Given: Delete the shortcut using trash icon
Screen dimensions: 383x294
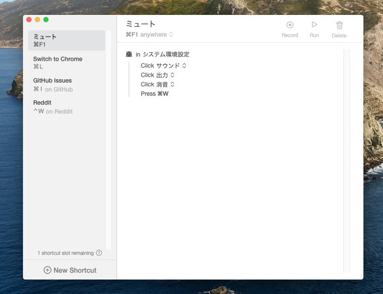Looking at the screenshot, I should 339,26.
